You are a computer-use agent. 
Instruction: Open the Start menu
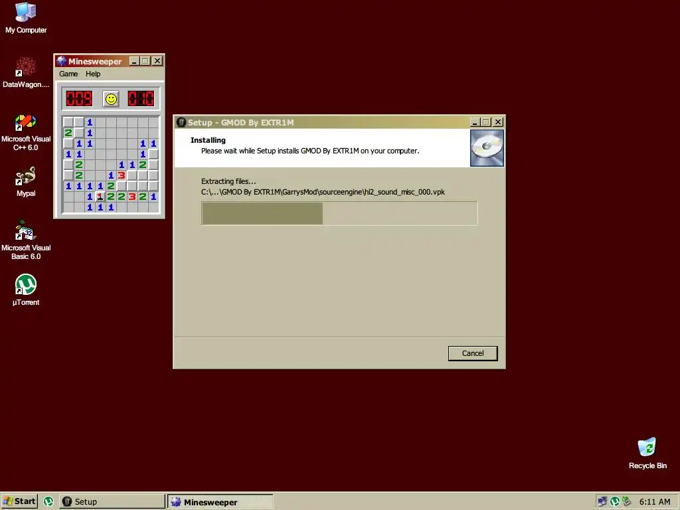19,502
